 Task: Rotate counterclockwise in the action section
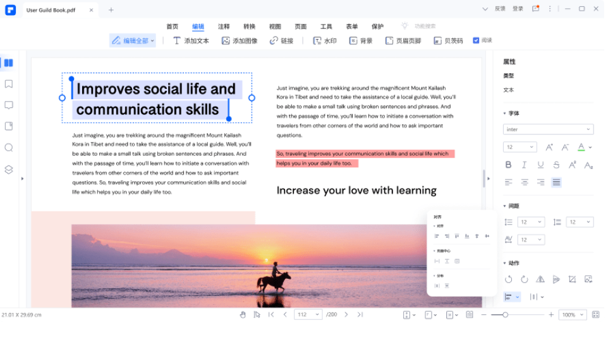[508, 280]
